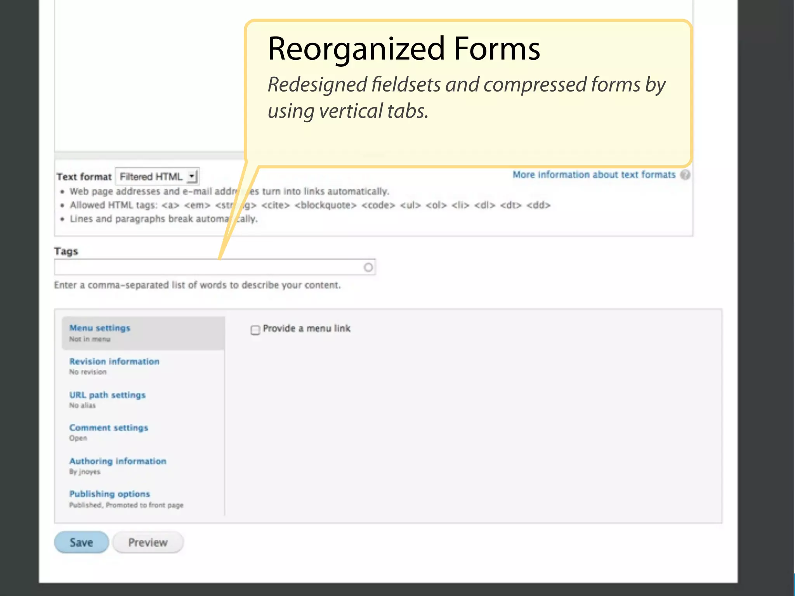Open the Menu settings vertical tab
This screenshot has height=596, width=795.
click(x=100, y=328)
